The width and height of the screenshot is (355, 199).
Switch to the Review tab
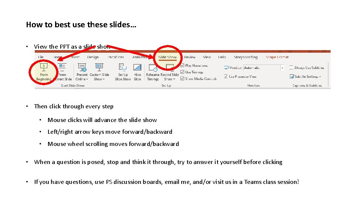click(190, 57)
